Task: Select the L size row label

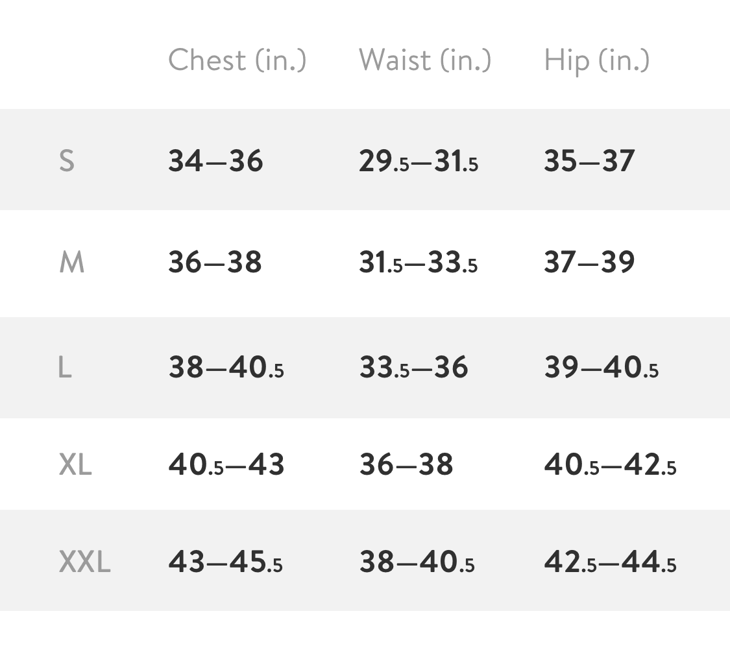Action: (65, 368)
